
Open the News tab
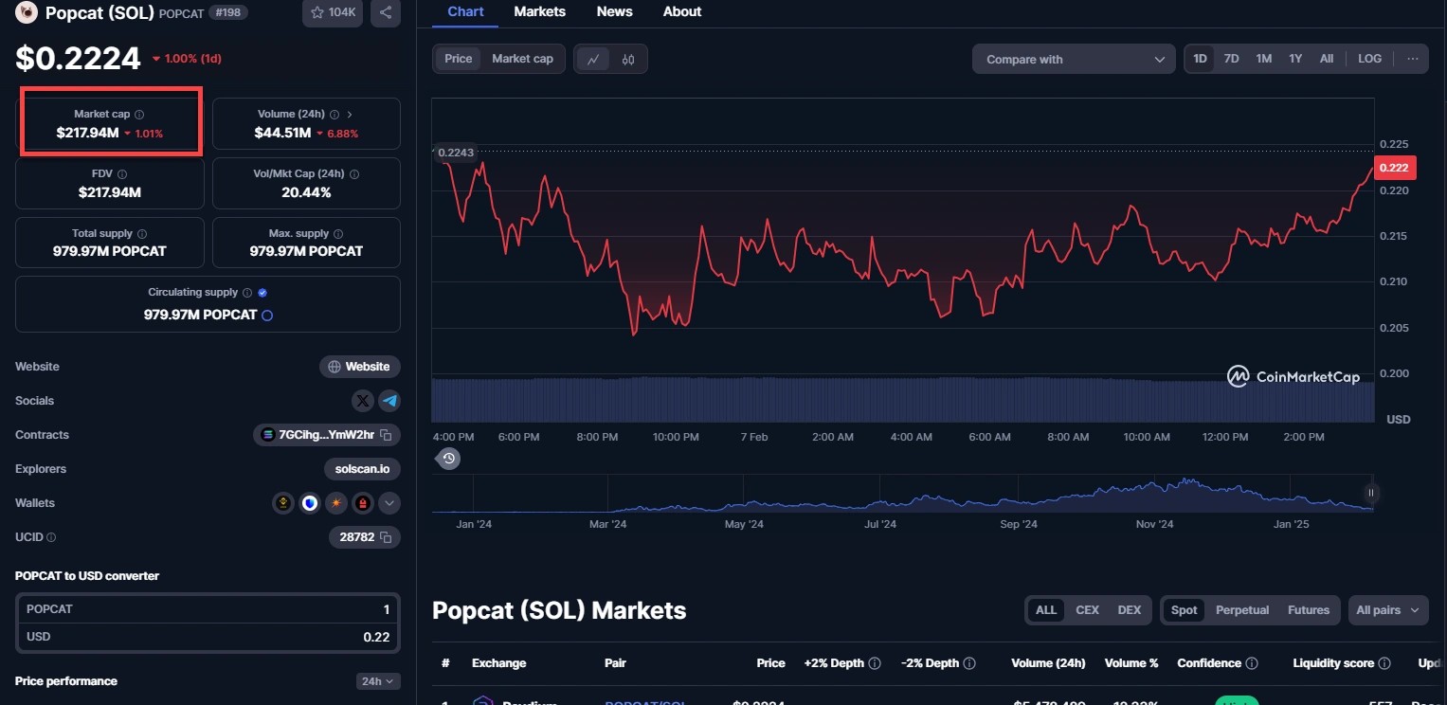tap(614, 12)
